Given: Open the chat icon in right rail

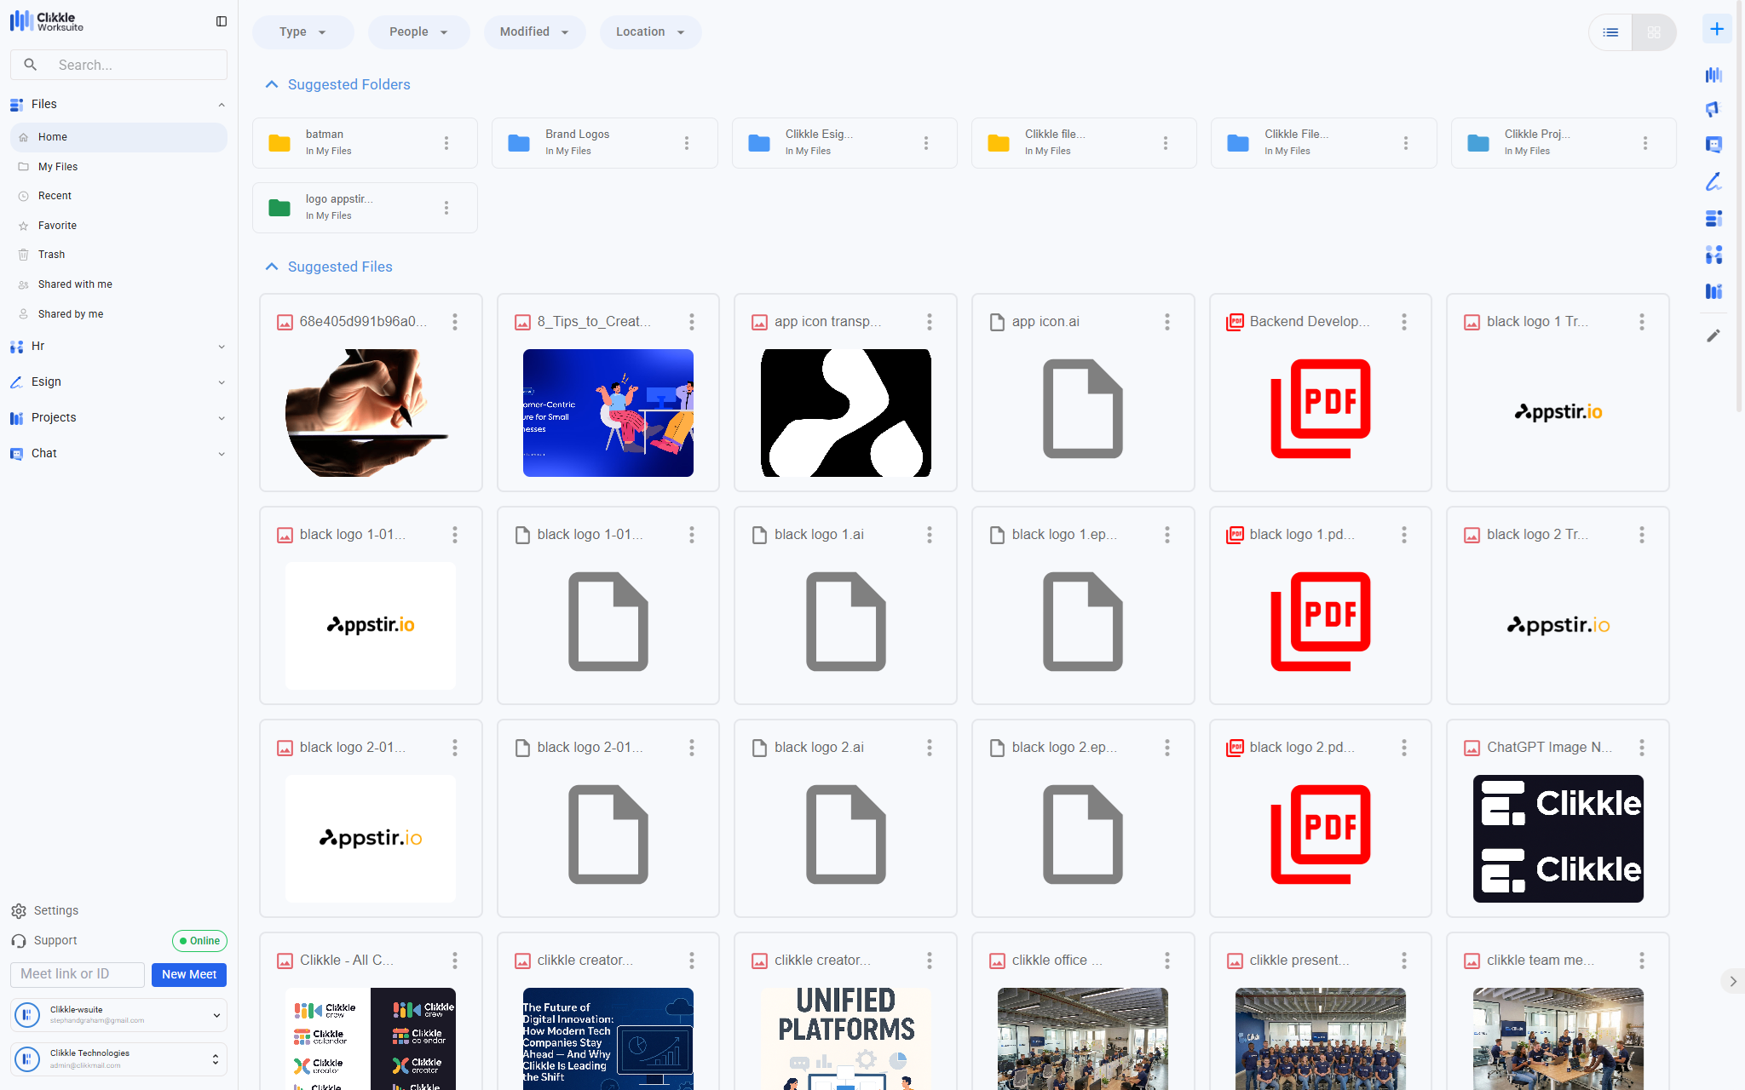Looking at the screenshot, I should tap(1713, 145).
